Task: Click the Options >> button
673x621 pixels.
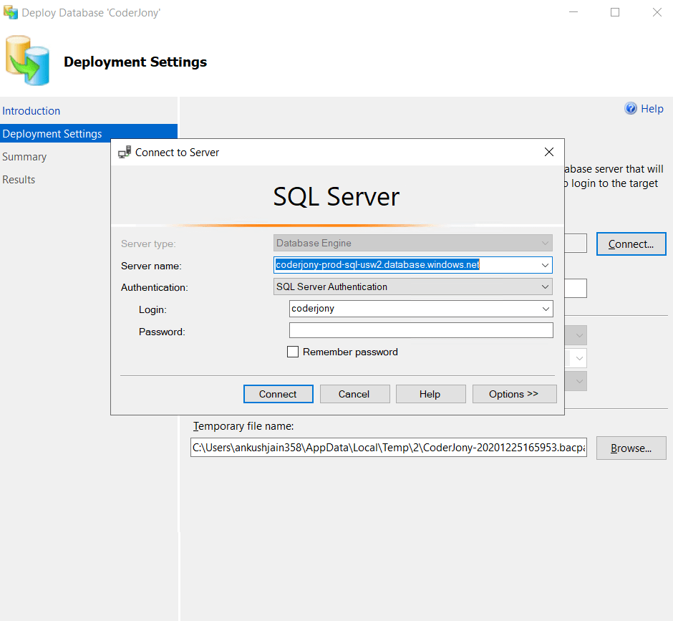Action: coord(514,393)
